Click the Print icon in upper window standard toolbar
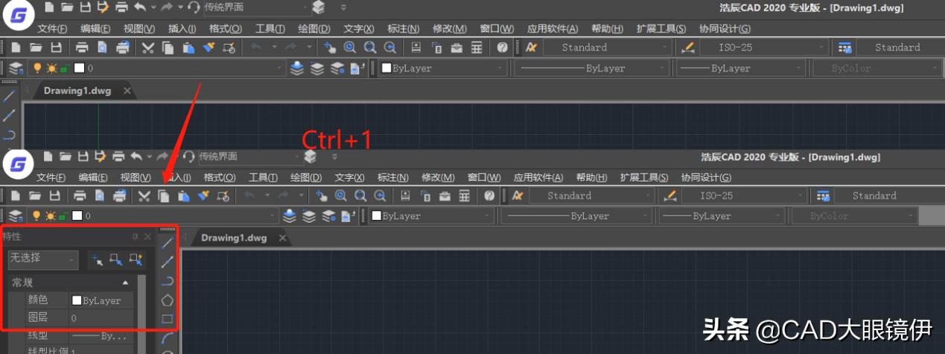Image resolution: width=945 pixels, height=354 pixels. [82, 47]
